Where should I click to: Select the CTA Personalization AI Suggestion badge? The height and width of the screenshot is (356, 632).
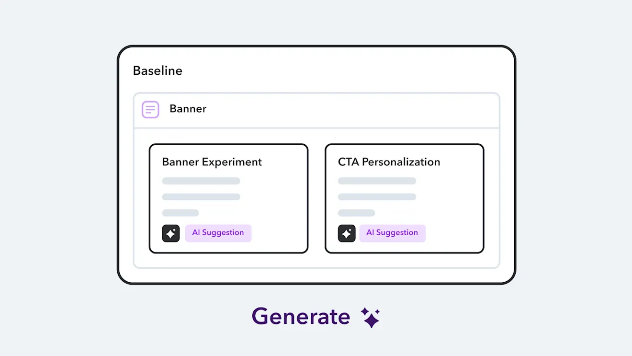(x=392, y=233)
